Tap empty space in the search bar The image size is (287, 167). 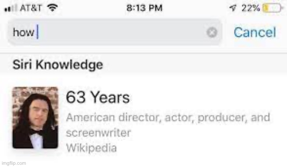pyautogui.click(x=121, y=32)
